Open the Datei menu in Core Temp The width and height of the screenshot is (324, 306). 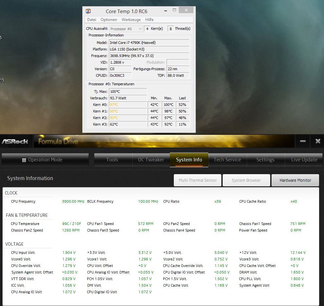tap(91, 20)
